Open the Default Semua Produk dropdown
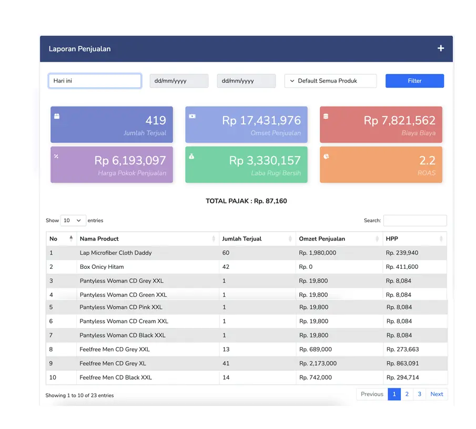The width and height of the screenshot is (476, 429). tap(330, 81)
